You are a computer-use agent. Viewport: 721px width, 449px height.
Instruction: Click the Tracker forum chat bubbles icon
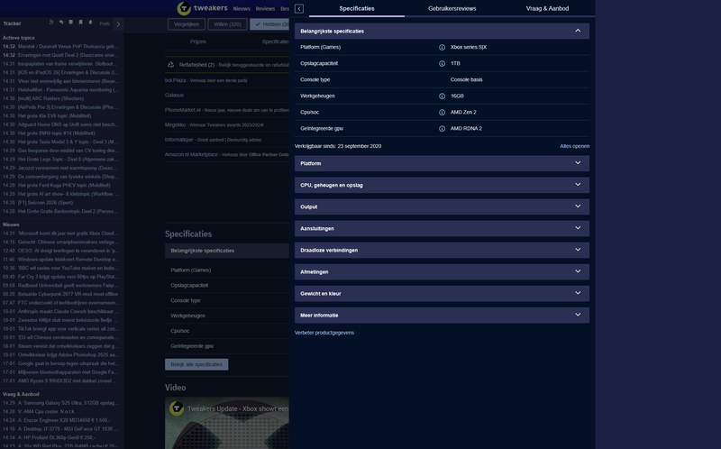pyautogui.click(x=61, y=22)
